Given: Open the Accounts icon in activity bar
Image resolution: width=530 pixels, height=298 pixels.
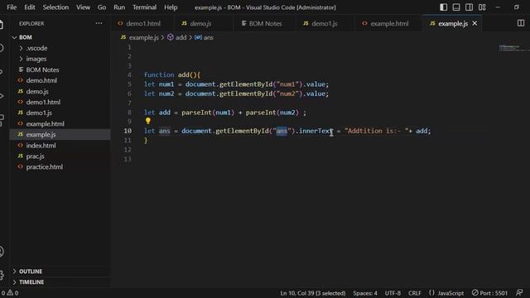Looking at the screenshot, I should (2, 252).
